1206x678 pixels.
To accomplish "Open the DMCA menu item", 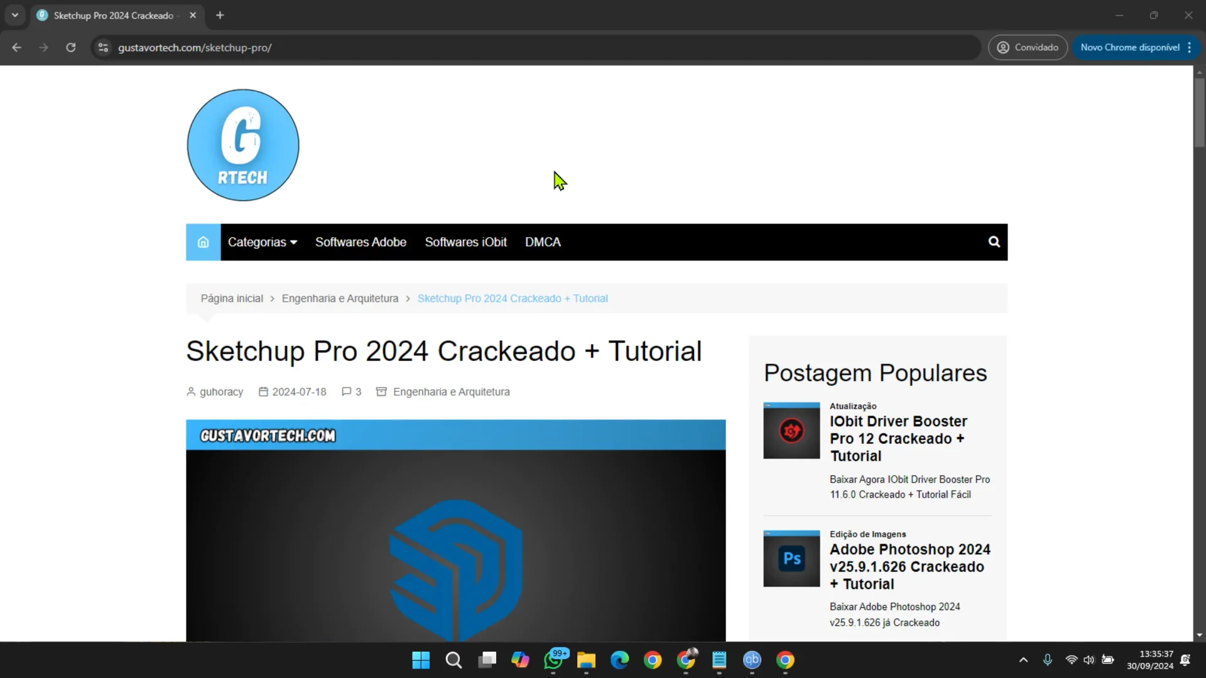I will (x=543, y=242).
